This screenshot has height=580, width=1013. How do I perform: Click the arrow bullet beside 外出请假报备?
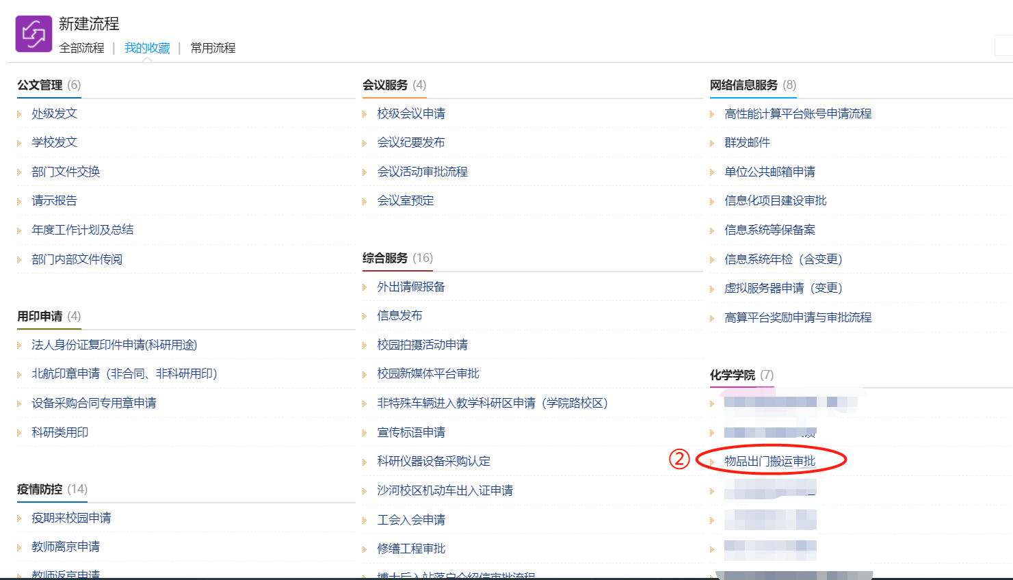[365, 287]
